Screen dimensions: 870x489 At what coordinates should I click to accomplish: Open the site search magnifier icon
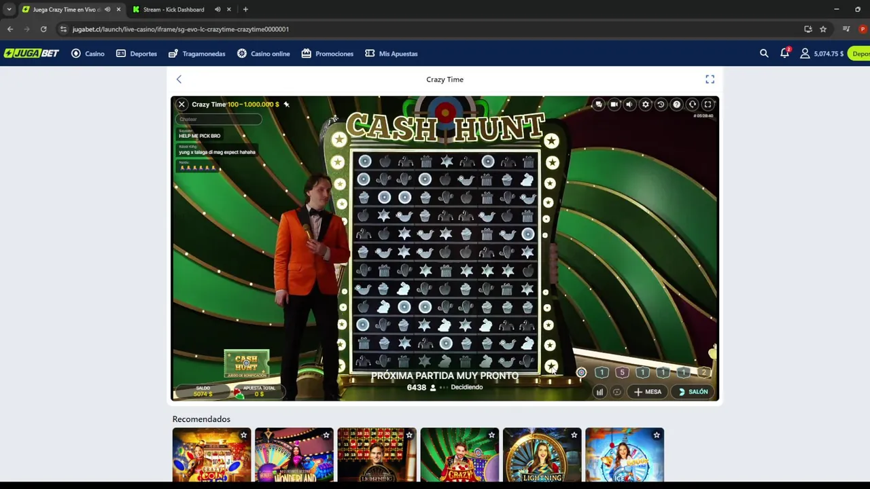tap(764, 54)
